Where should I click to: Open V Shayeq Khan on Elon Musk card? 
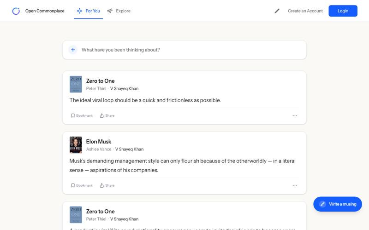pyautogui.click(x=129, y=149)
